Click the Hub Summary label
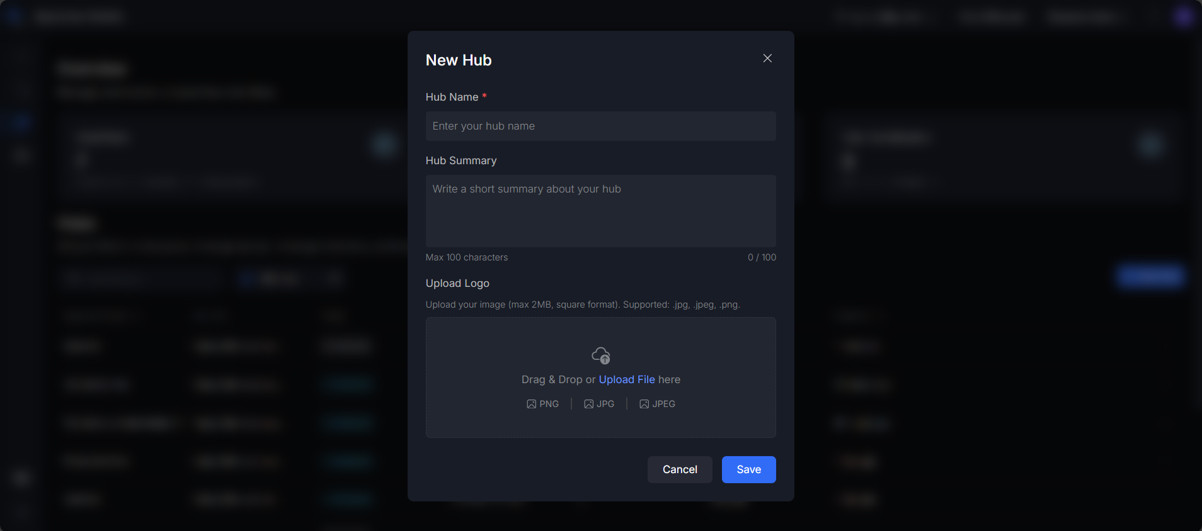 click(461, 160)
